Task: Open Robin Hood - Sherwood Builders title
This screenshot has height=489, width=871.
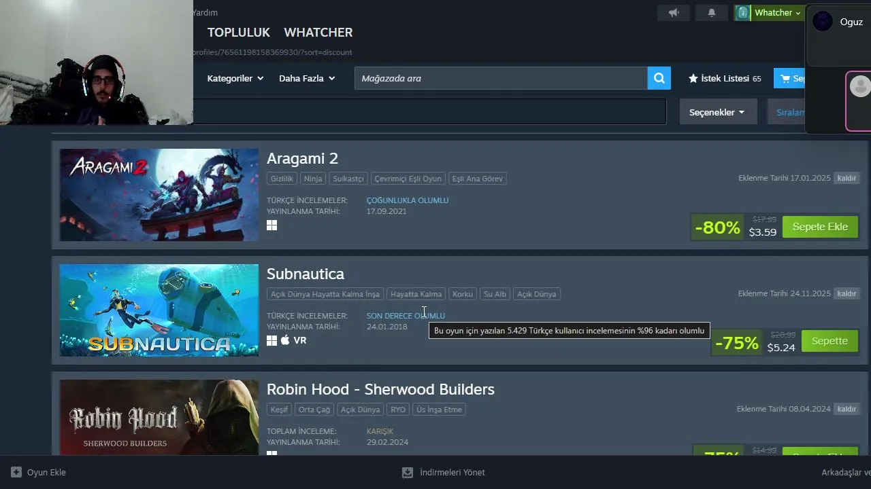Action: click(x=380, y=389)
